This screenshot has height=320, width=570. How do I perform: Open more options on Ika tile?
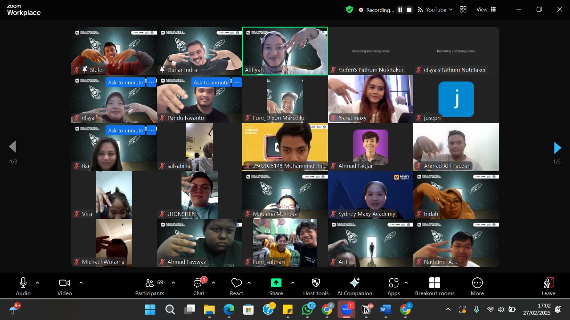coord(151,130)
